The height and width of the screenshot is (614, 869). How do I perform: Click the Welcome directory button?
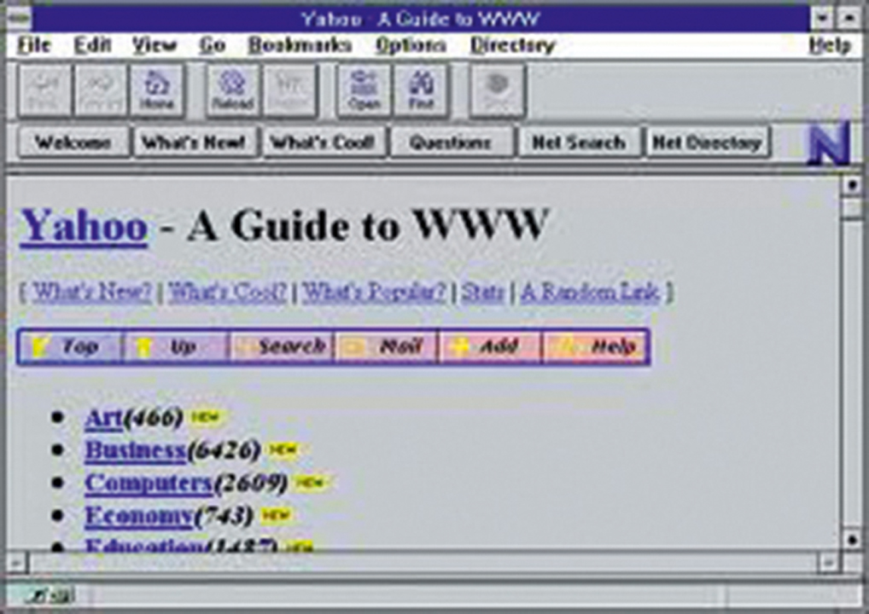(x=74, y=143)
